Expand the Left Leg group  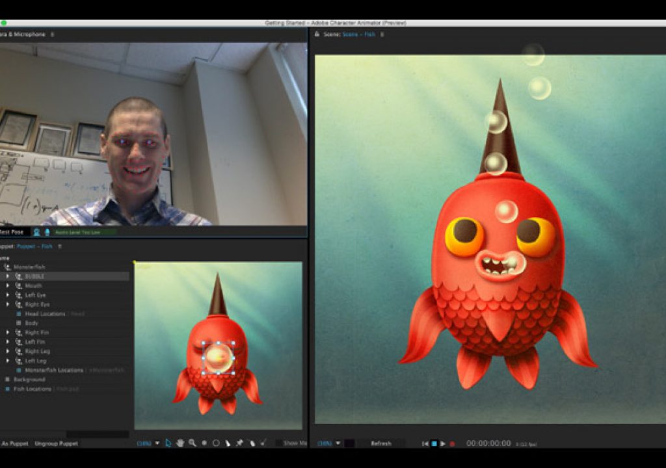click(x=7, y=361)
